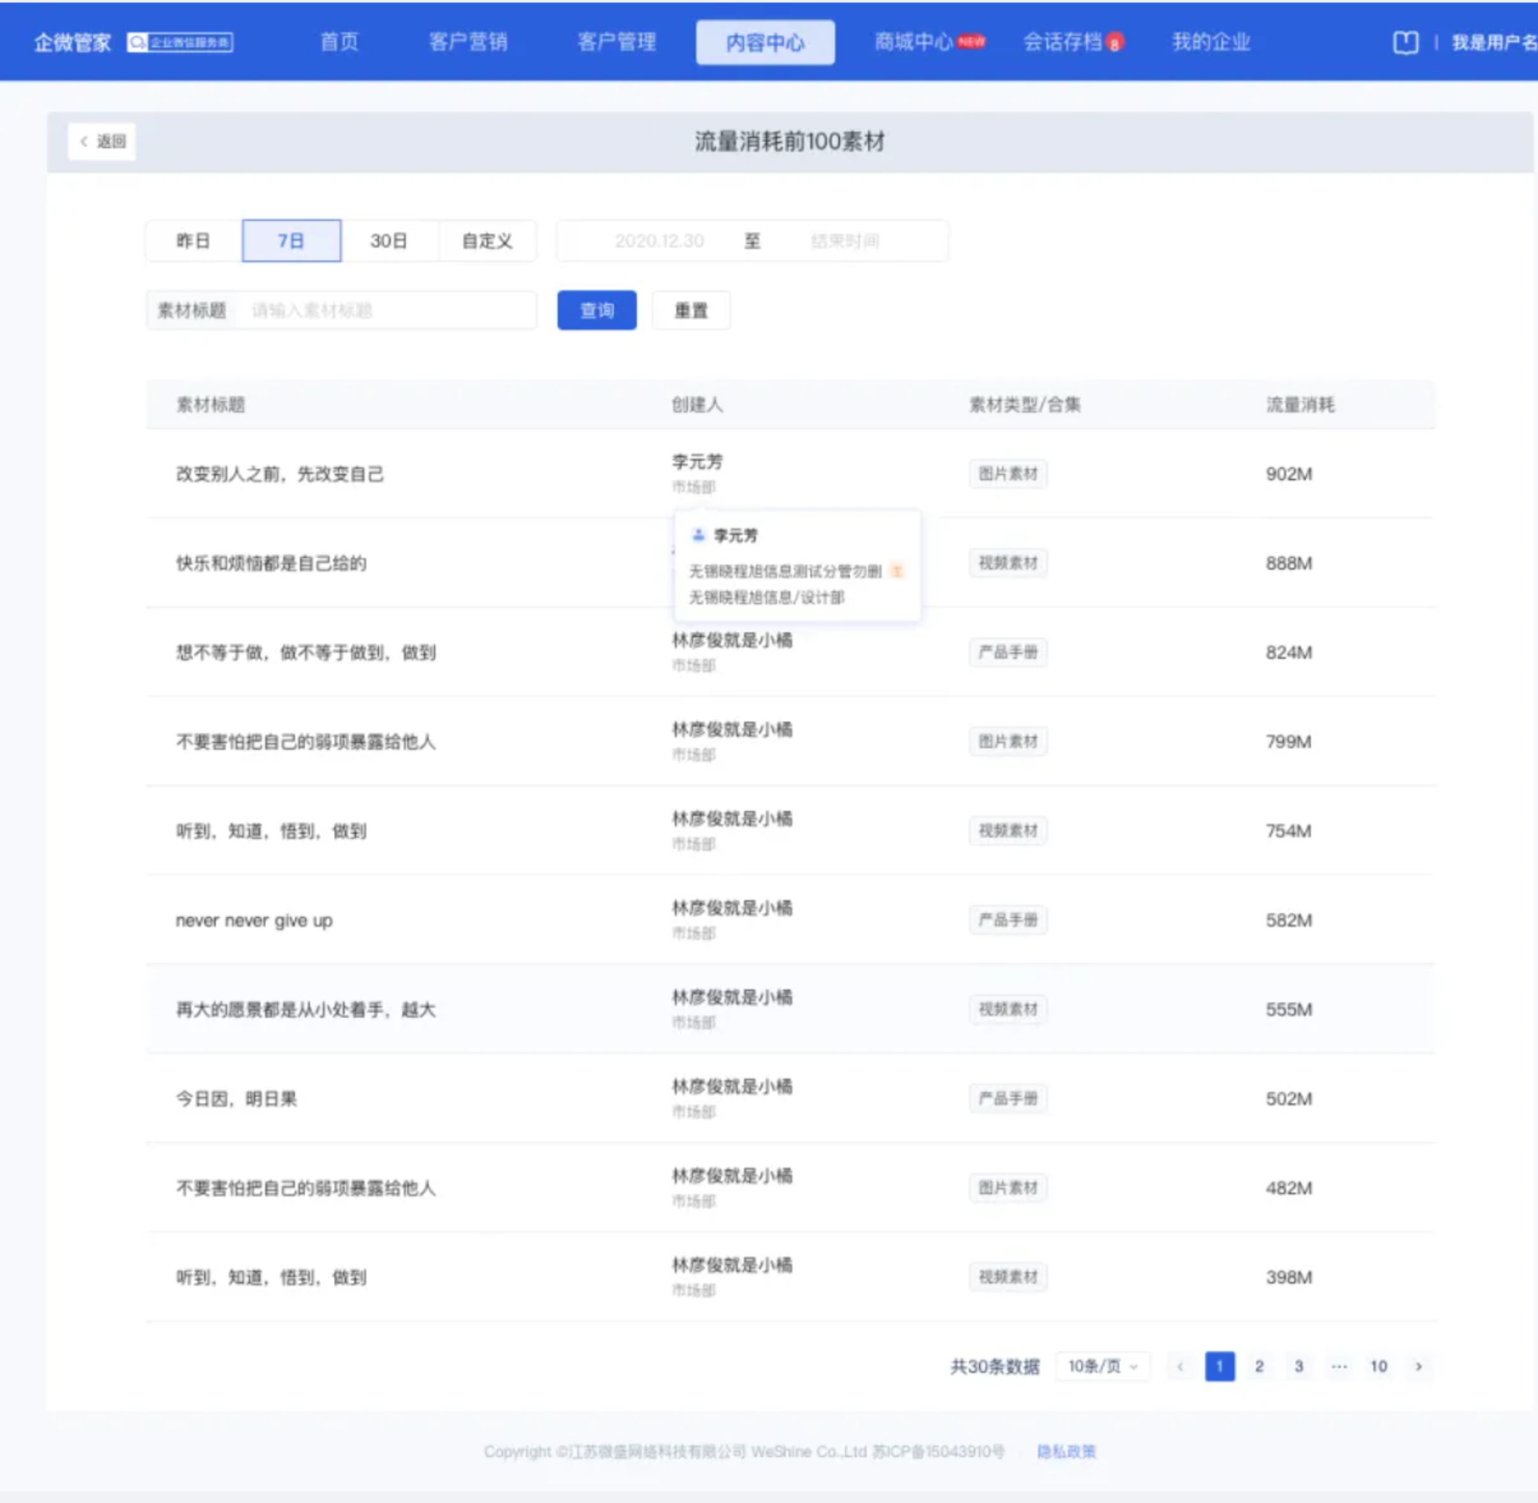Click the 查询 button
The image size is (1538, 1503).
[x=597, y=310]
